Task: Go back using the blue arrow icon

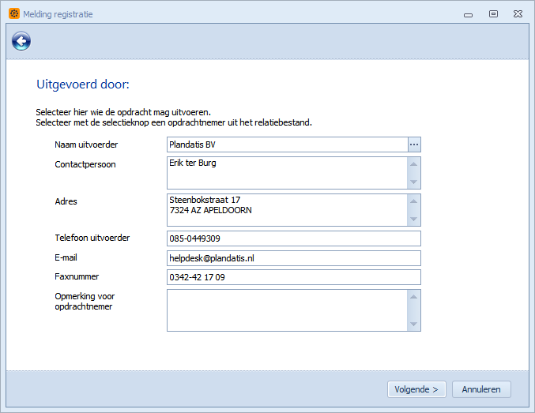Action: click(21, 41)
